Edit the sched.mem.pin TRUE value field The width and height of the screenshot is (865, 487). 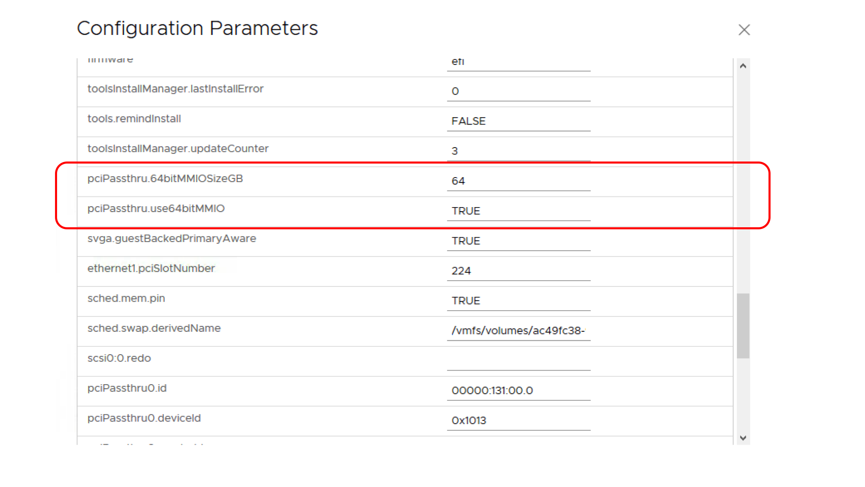click(x=518, y=301)
